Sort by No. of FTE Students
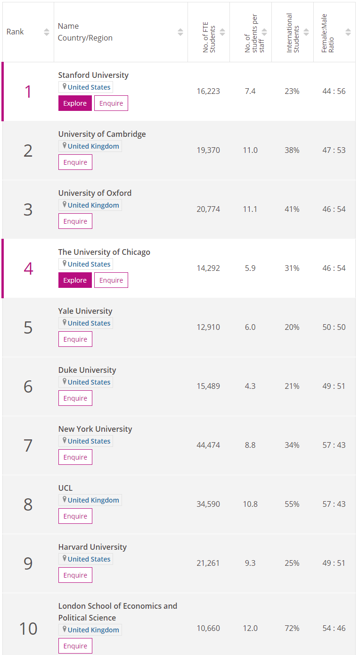 click(x=222, y=32)
